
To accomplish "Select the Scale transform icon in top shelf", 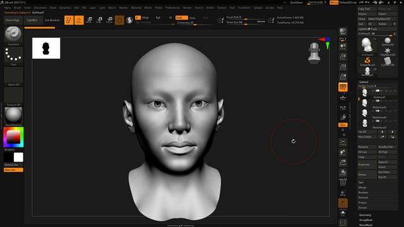I will tap(99, 20).
